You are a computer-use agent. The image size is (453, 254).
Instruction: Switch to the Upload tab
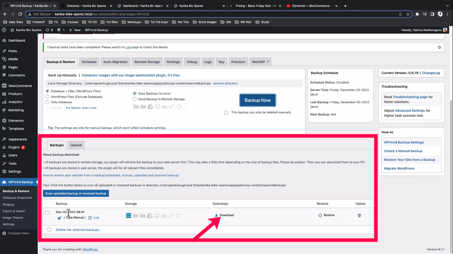[76, 145]
